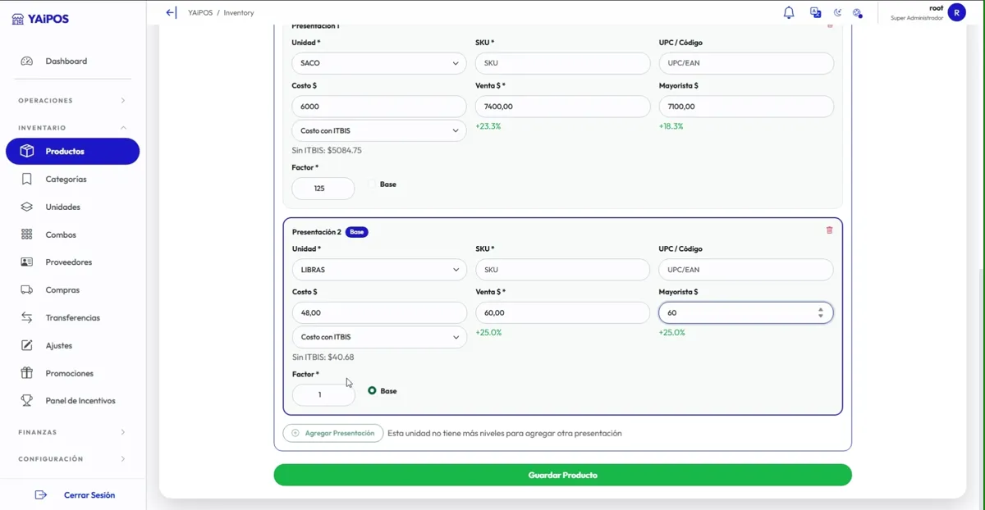Open the LIBRAS unit dropdown
Viewport: 985px width, 510px height.
(379, 270)
